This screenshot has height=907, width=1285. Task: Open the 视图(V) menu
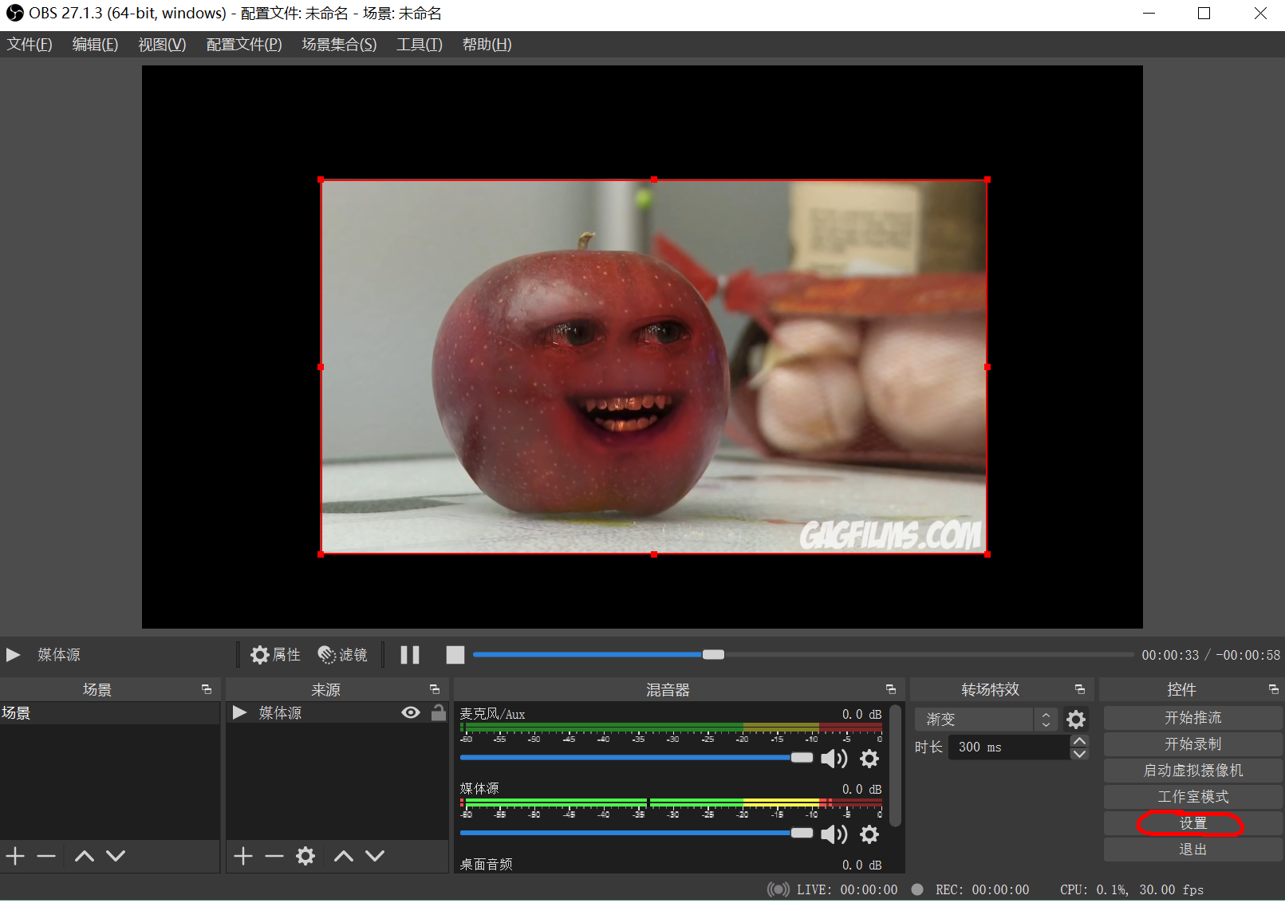click(x=162, y=45)
